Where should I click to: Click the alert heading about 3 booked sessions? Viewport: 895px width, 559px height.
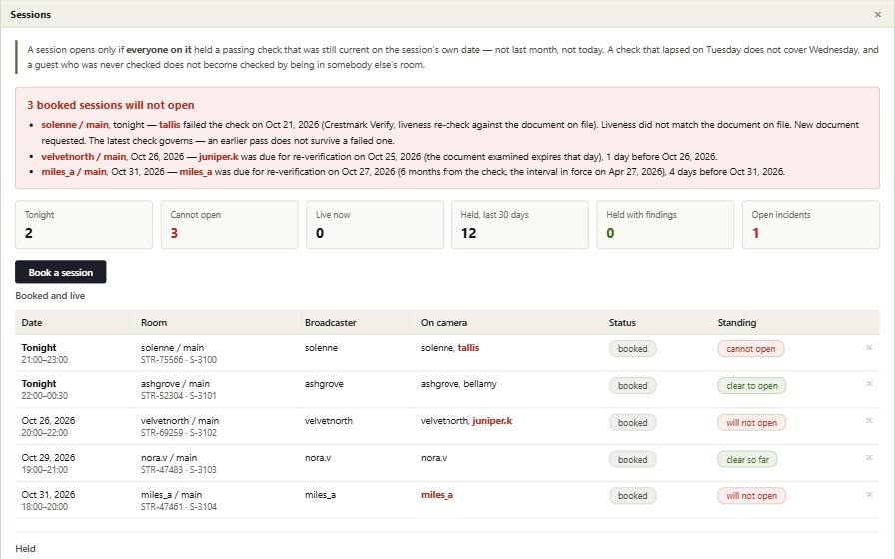pos(111,105)
